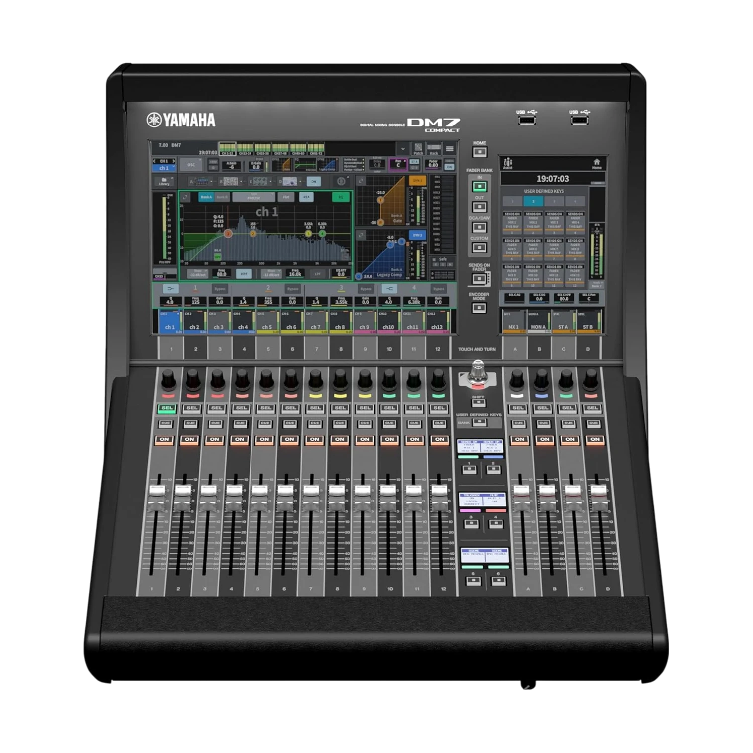
Task: Open the ch 1 channel name dropdown
Action: (164, 168)
